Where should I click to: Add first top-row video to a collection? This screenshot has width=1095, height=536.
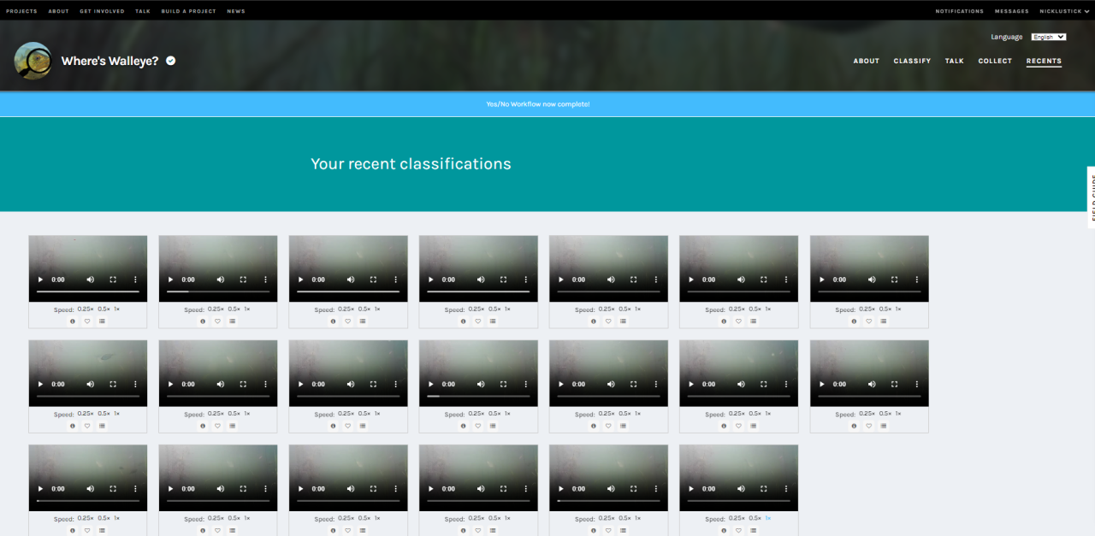[x=102, y=321]
